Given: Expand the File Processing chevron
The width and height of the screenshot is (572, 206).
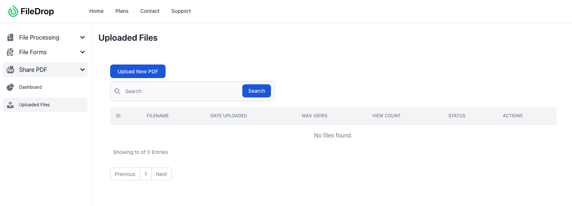Looking at the screenshot, I should [x=83, y=37].
